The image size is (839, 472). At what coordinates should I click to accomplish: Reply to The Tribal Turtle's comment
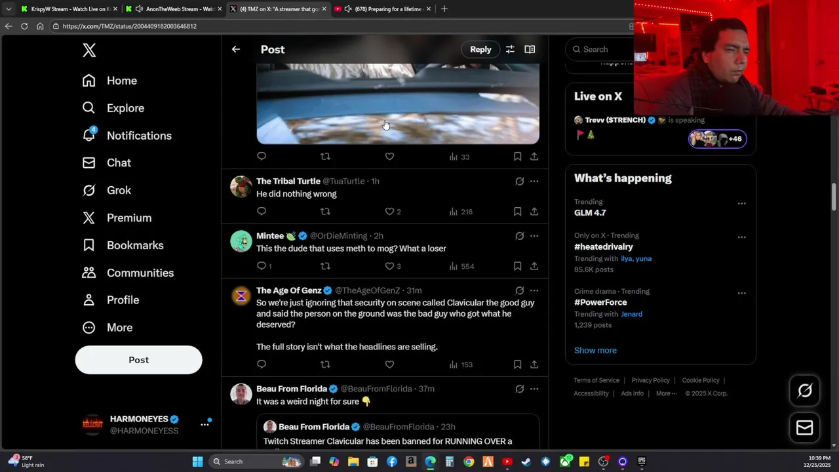tap(262, 211)
